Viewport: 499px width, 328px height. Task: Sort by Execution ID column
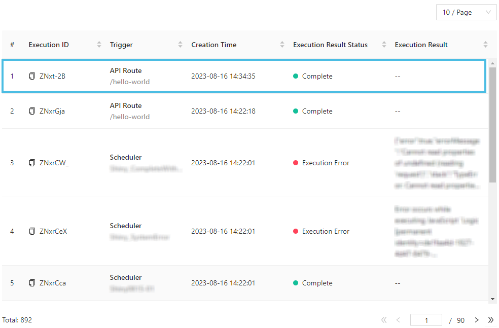click(x=99, y=45)
